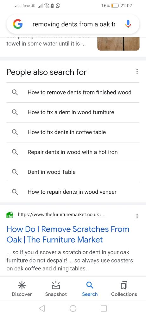Viewport: 146px width, 317px height.
Task: Search How to remove dents from finished wood
Action: 73,92
